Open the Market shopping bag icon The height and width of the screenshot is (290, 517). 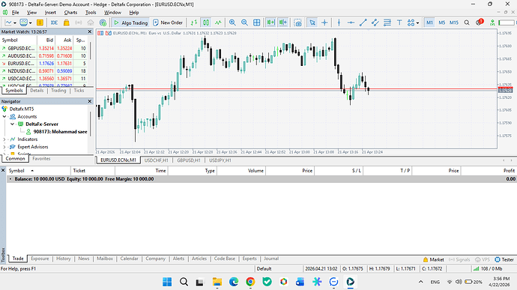(x=66, y=22)
